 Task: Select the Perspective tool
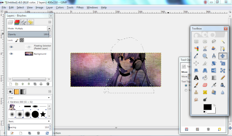pos(205,70)
